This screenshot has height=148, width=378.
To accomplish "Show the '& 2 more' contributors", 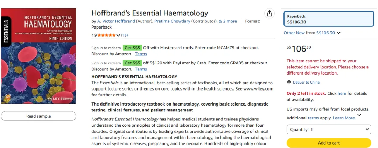I will click(x=228, y=21).
